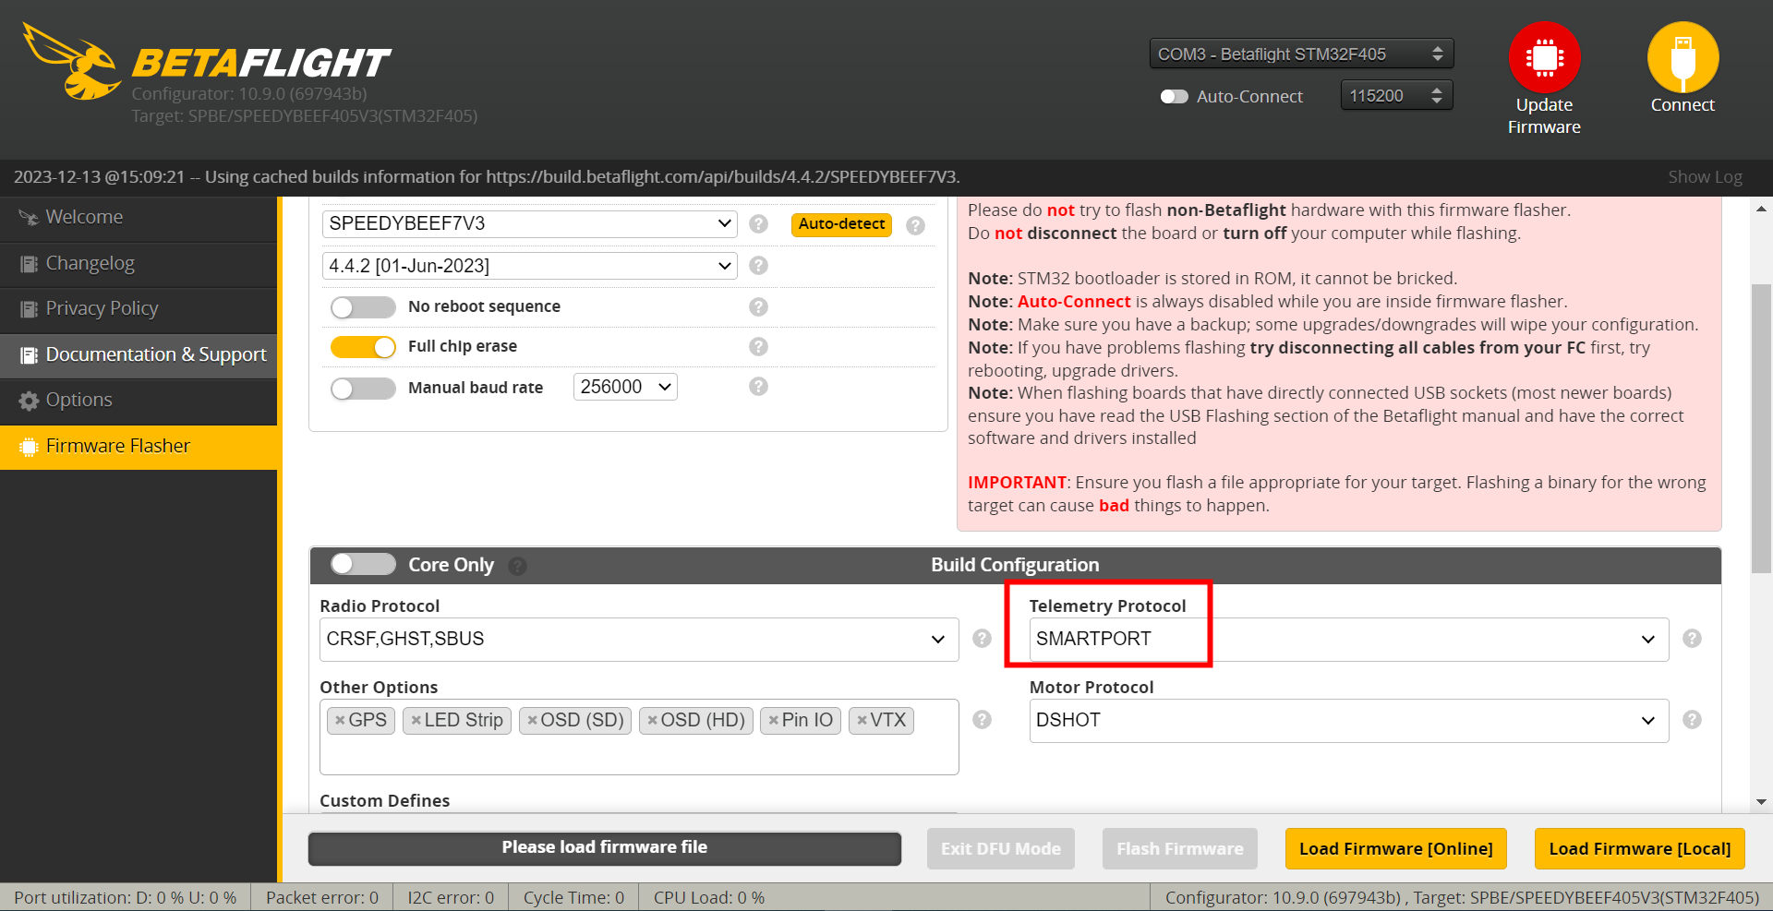This screenshot has height=911, width=1773.
Task: Open the 4.4.2 firmware version dropdown
Action: click(529, 266)
